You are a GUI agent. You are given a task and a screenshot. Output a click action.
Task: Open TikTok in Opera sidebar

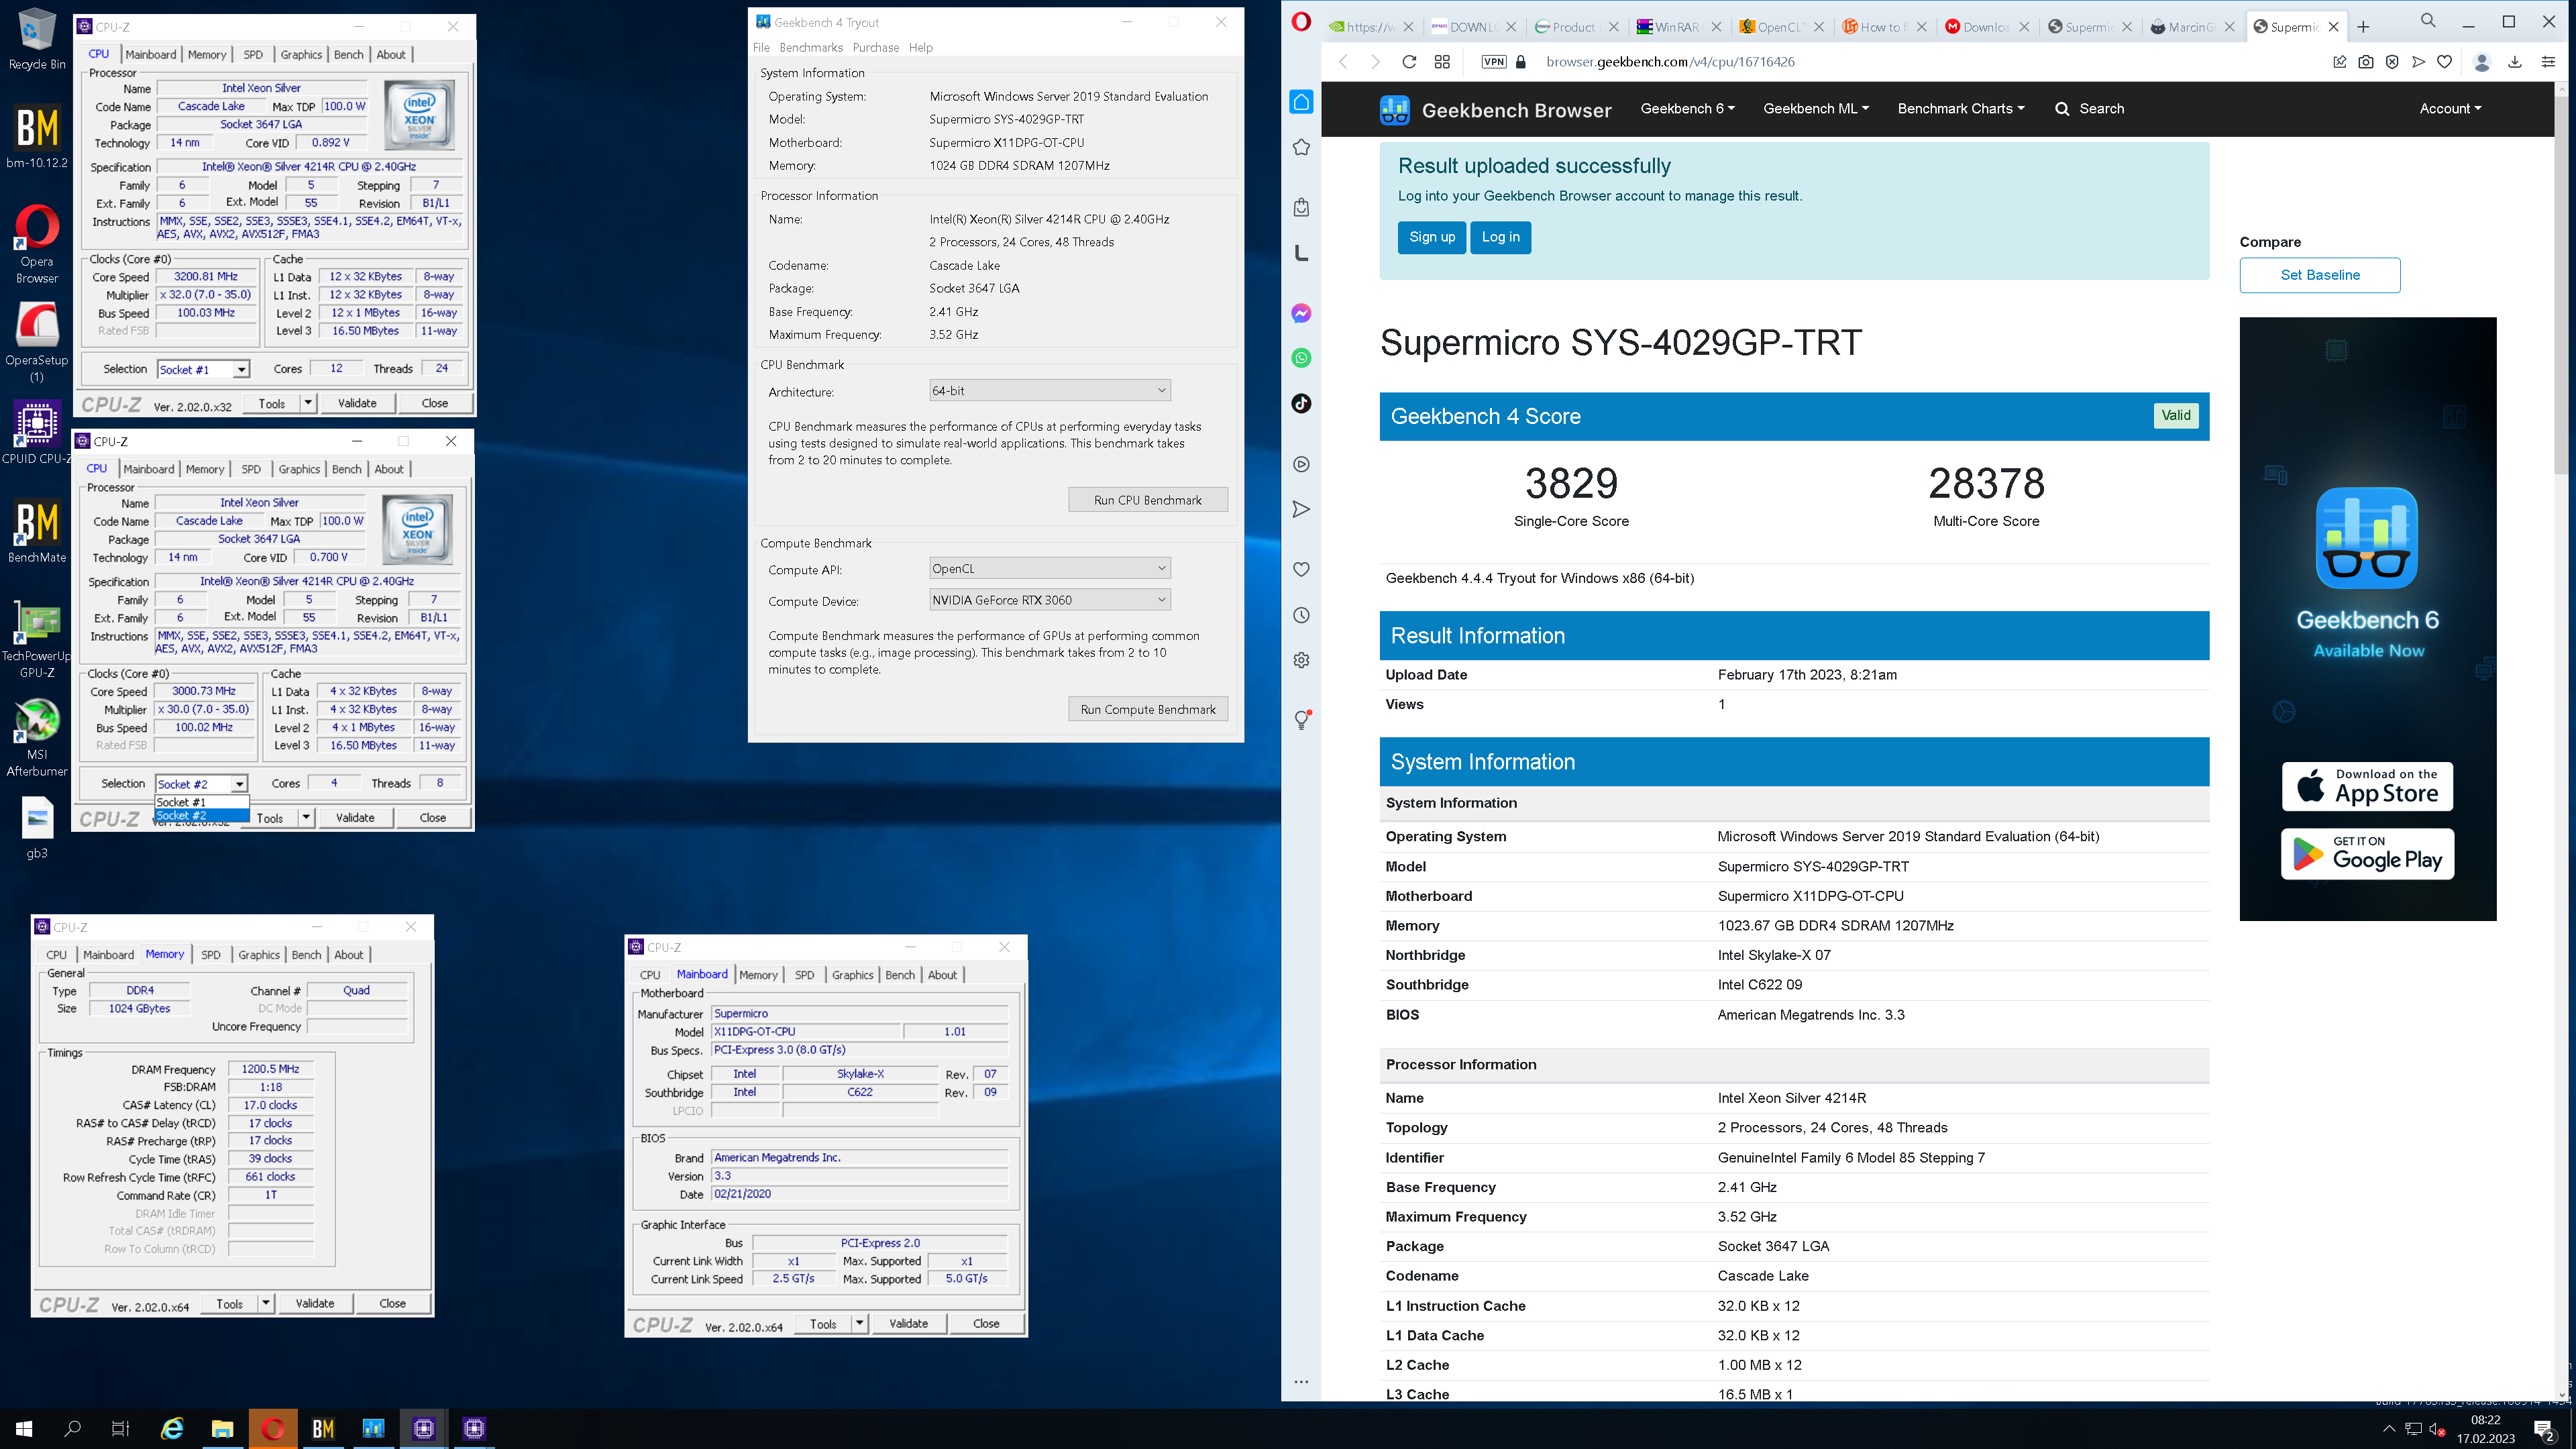[x=1301, y=404]
